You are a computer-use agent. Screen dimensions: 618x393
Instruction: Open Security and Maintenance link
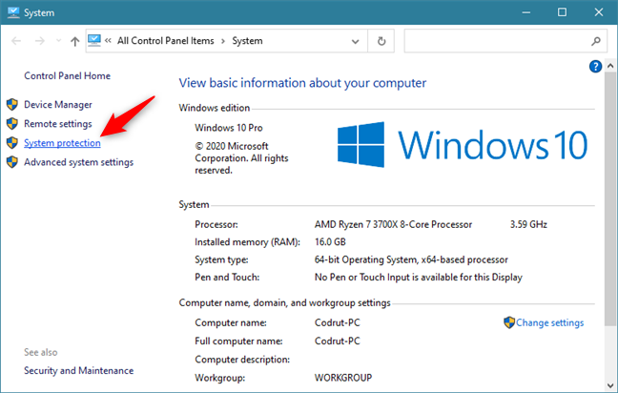78,370
